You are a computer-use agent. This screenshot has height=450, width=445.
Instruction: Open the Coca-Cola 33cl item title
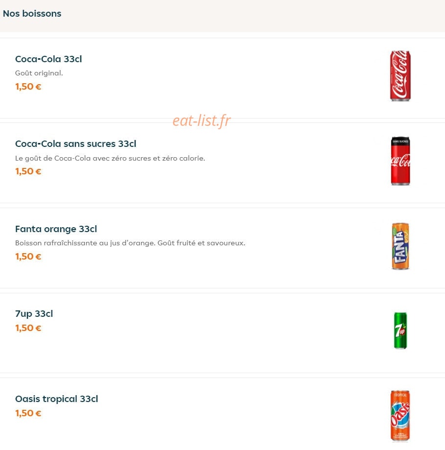tap(48, 59)
